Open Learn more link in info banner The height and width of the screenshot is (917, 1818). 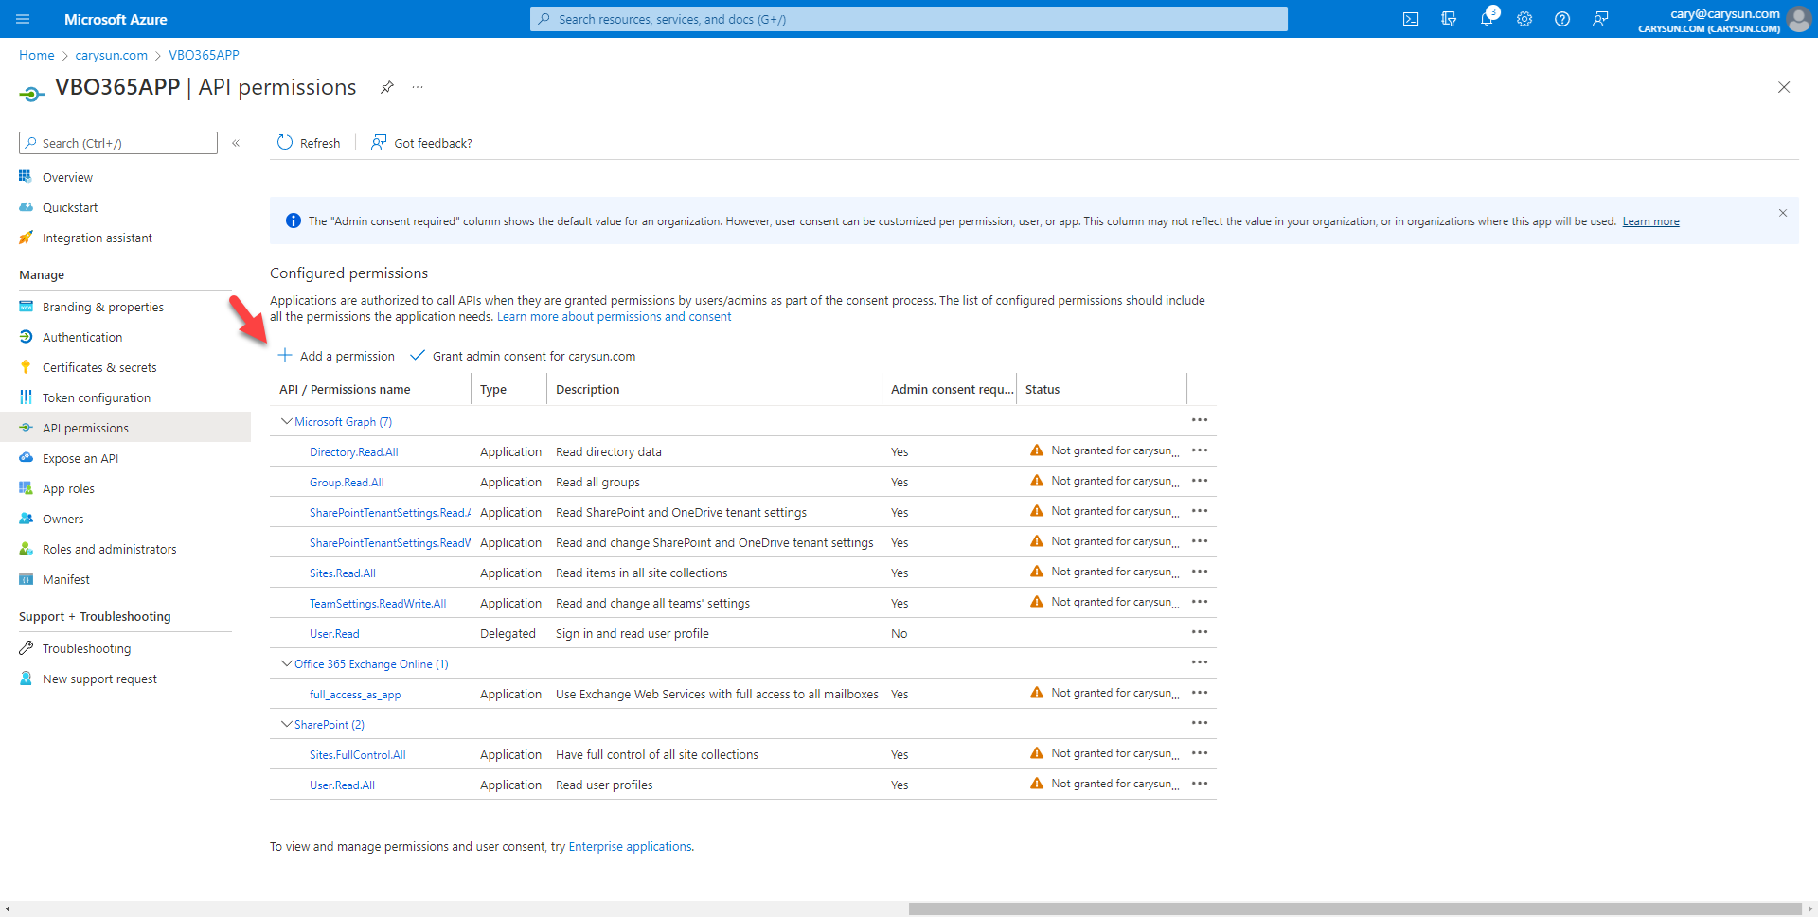[x=1650, y=221]
